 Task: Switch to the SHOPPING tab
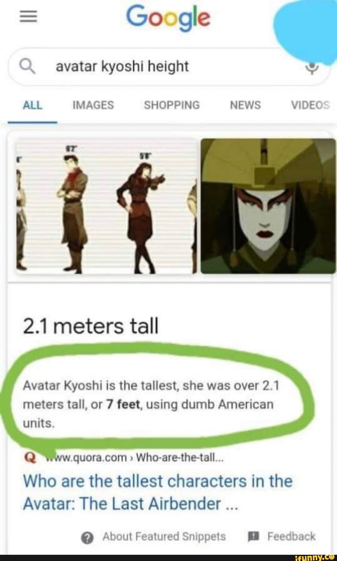172,105
